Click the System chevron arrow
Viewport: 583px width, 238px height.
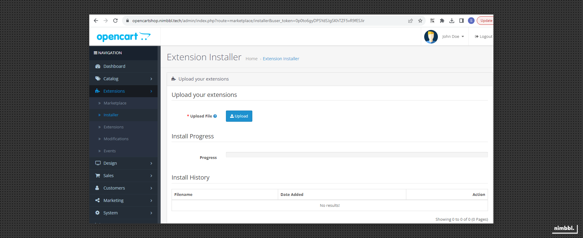(x=151, y=213)
